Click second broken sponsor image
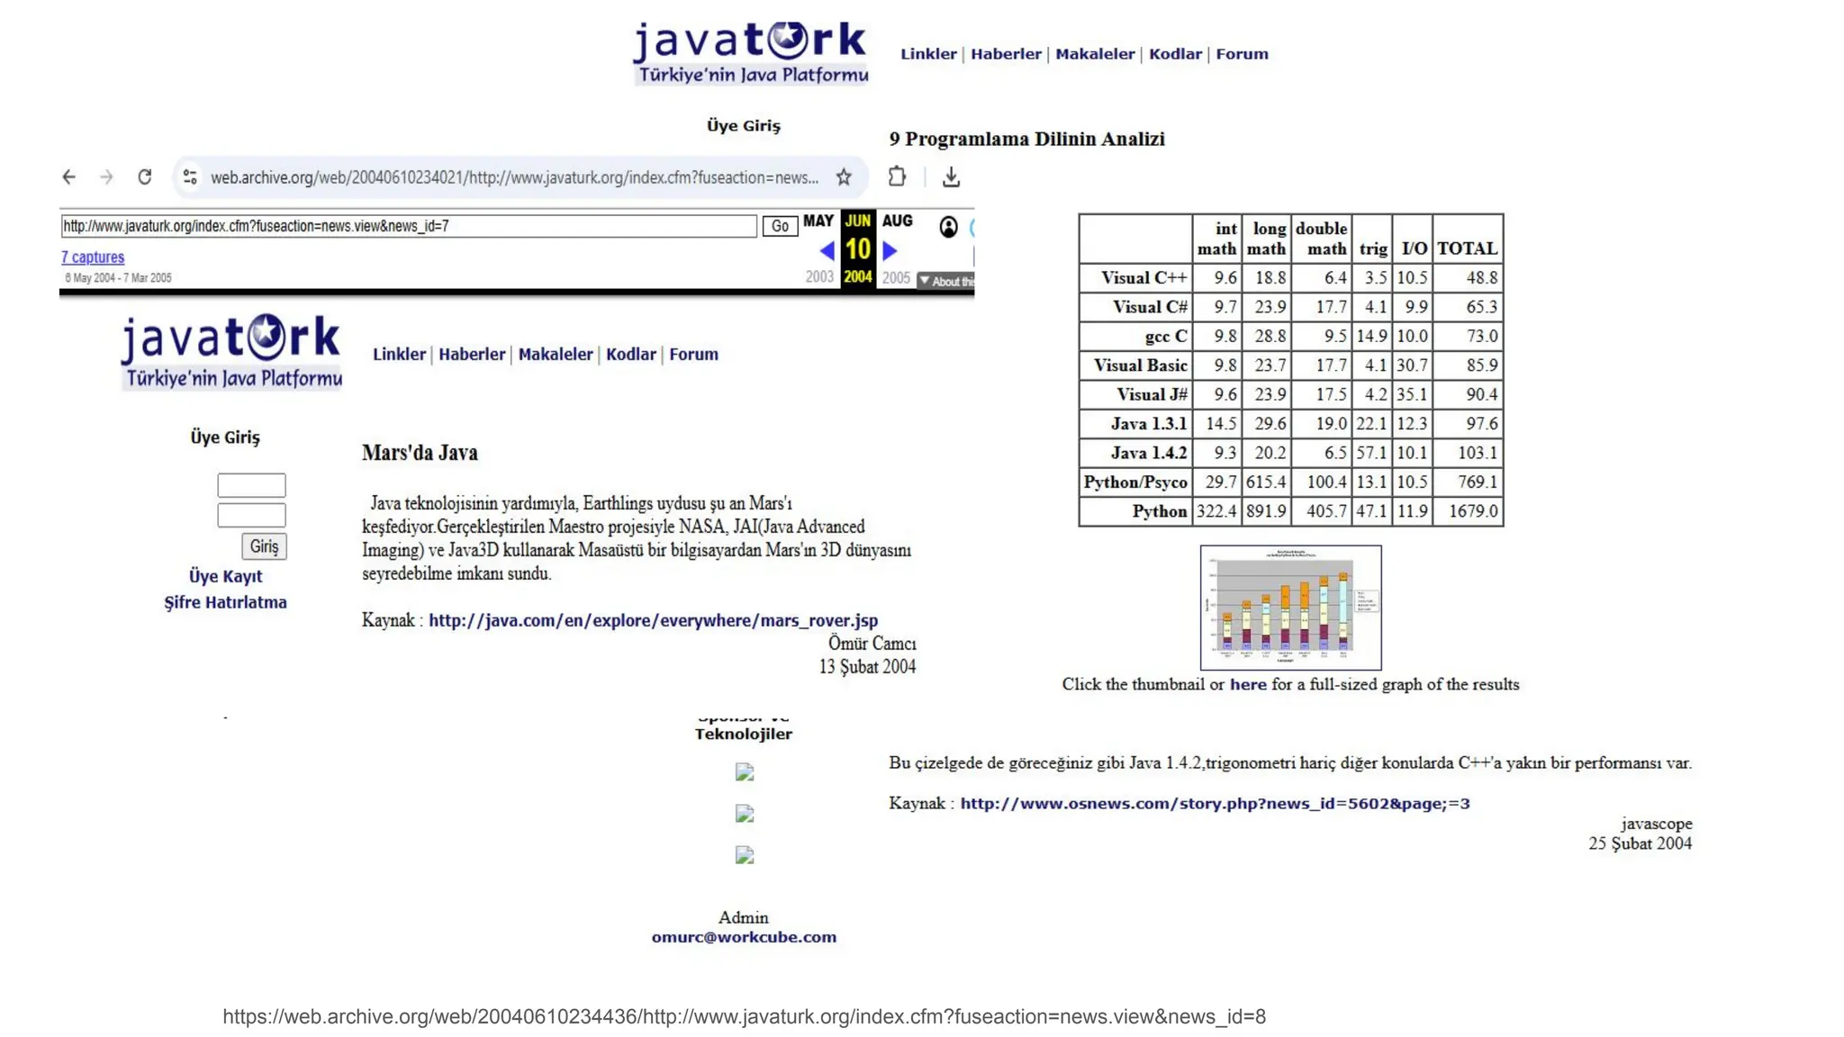1844x1037 pixels. tap(745, 814)
